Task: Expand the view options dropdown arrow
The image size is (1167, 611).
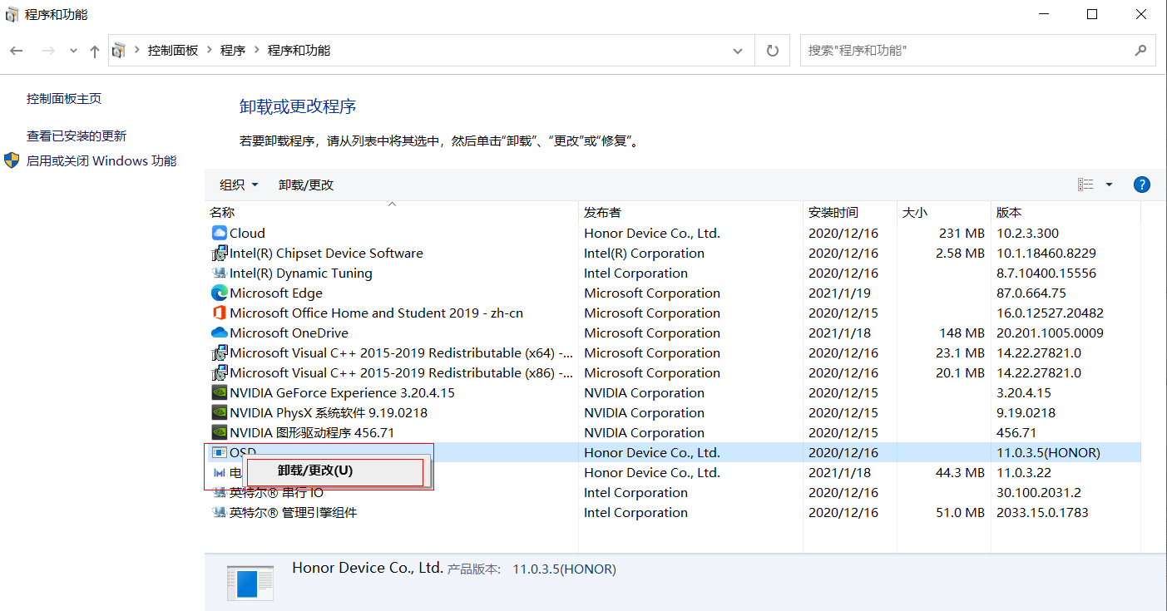Action: pyautogui.click(x=1109, y=185)
